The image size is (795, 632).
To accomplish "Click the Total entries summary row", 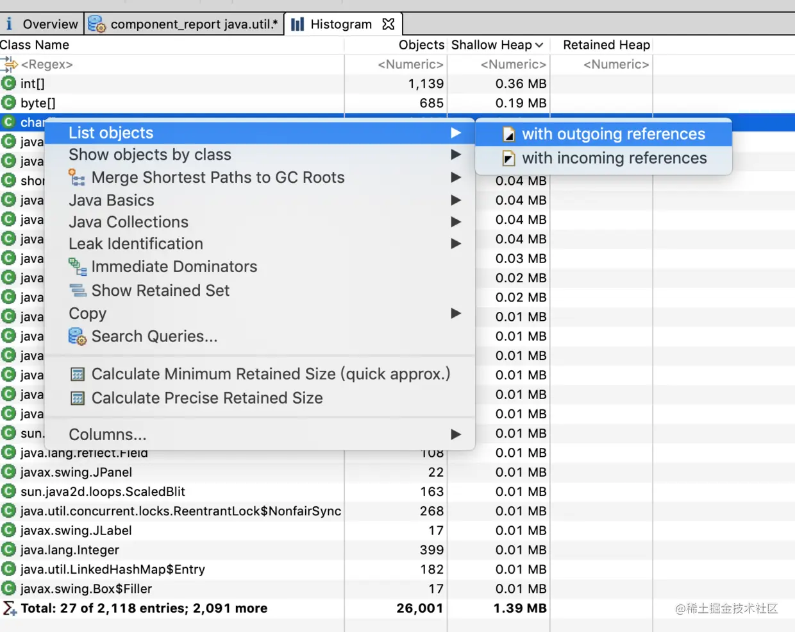I will tap(397, 608).
